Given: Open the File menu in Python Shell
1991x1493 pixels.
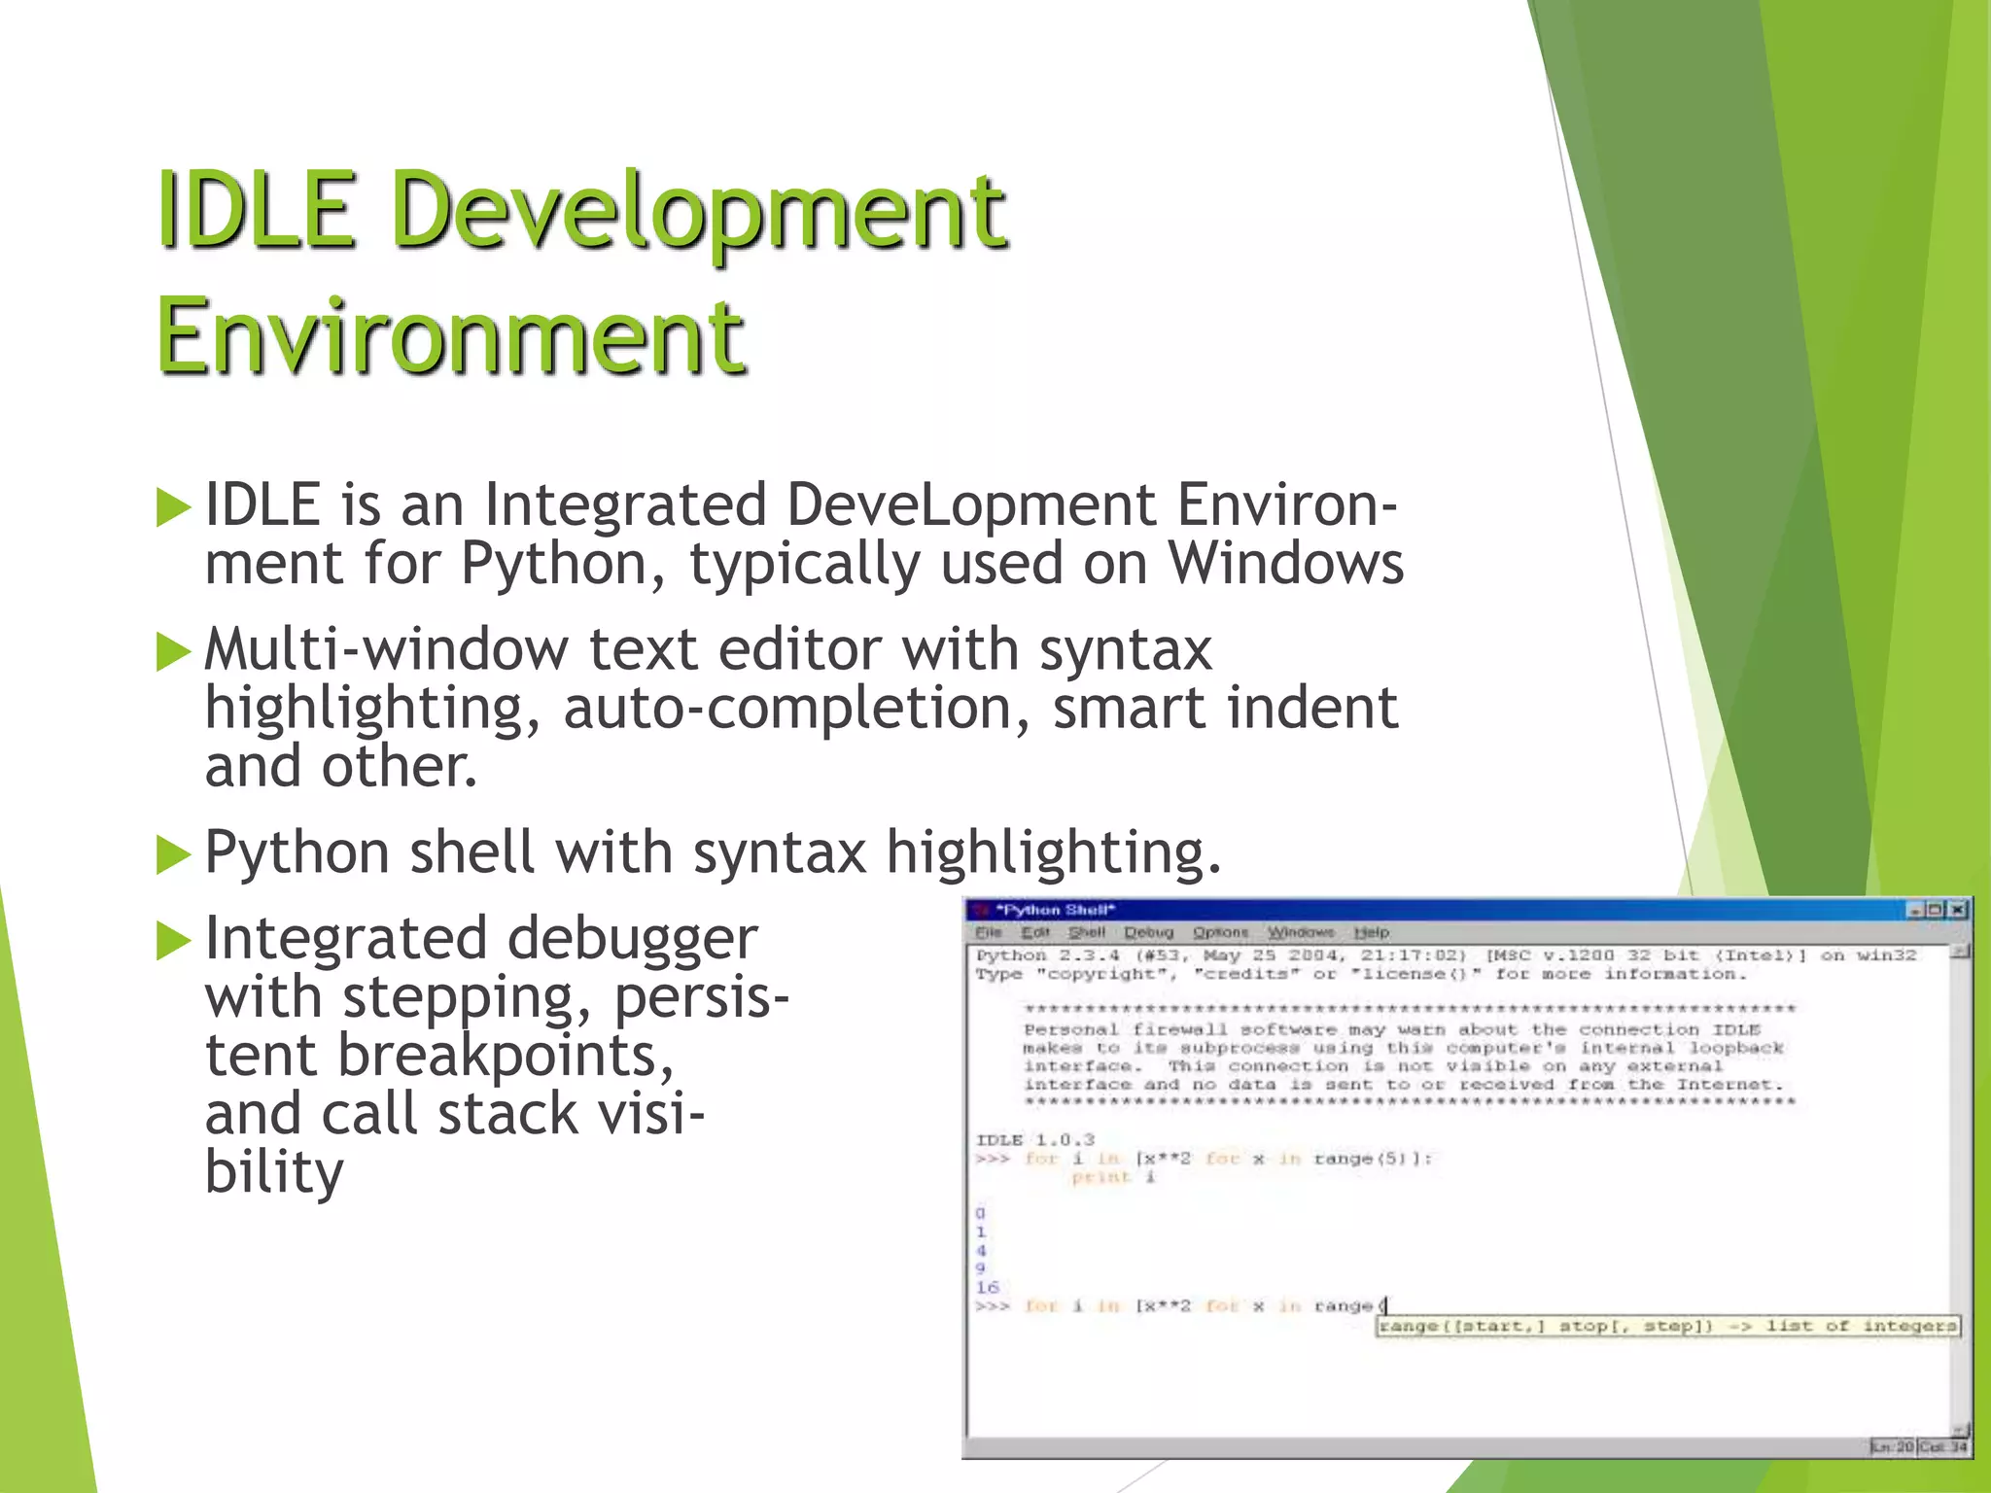Looking at the screenshot, I should [x=988, y=932].
